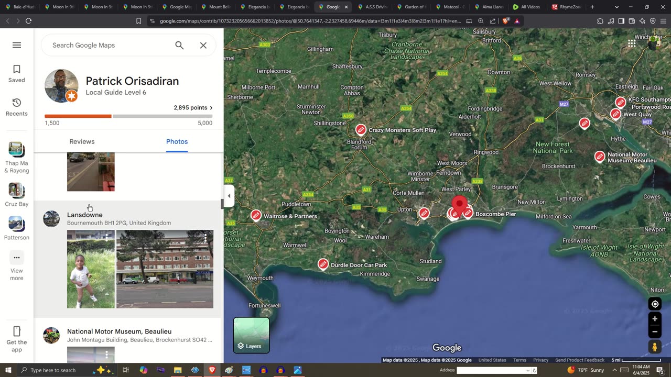Zoom out of the map
The height and width of the screenshot is (377, 671).
[655, 331]
